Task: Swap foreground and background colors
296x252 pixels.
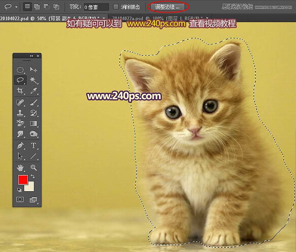Action: (33, 176)
